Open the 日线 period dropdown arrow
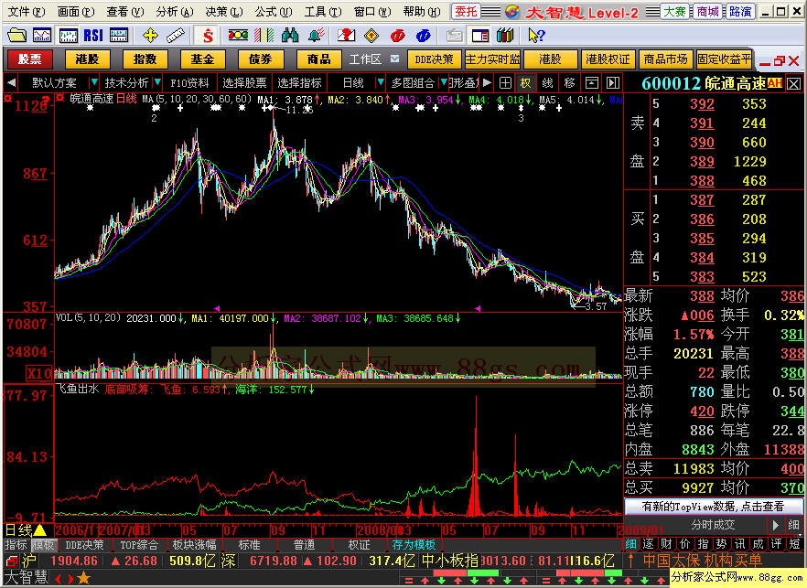This screenshot has height=588, width=807. [381, 82]
